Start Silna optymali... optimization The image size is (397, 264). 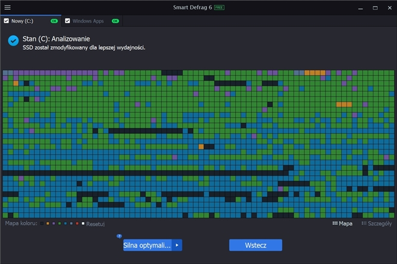[147, 245]
